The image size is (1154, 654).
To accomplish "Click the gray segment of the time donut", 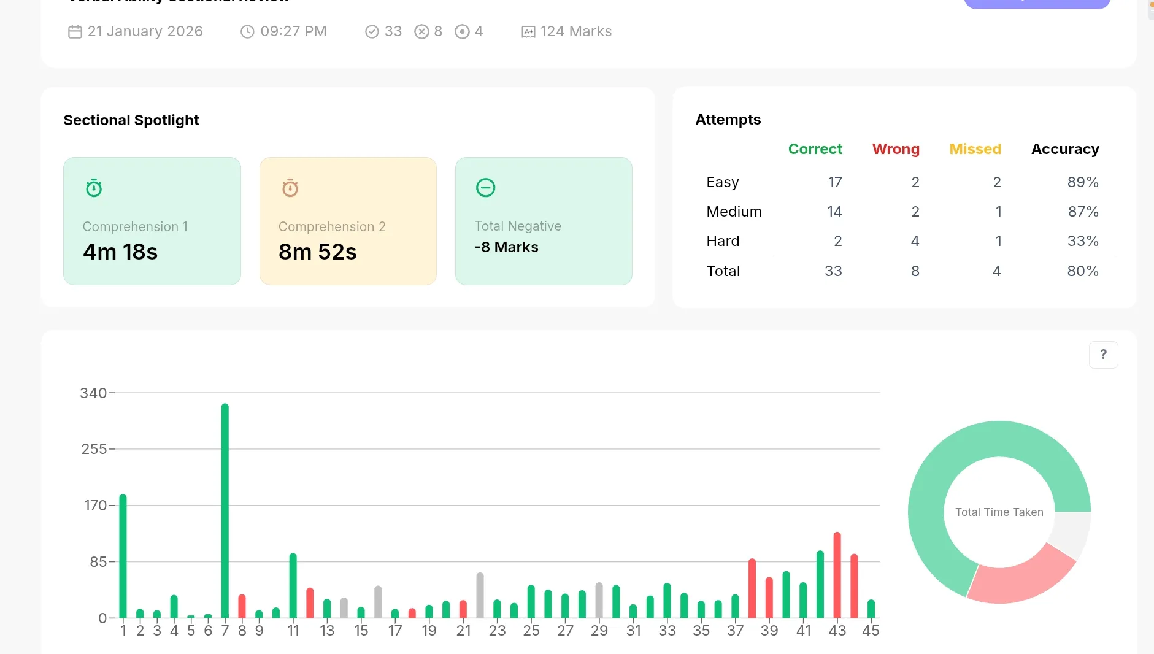I will (1071, 534).
